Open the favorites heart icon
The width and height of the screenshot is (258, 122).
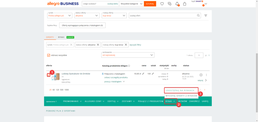[x=162, y=4]
